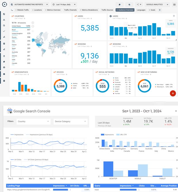Expand the Automated Marketing Reports dropdown
Image resolution: width=178 pixels, height=192 pixels.
click(29, 5)
